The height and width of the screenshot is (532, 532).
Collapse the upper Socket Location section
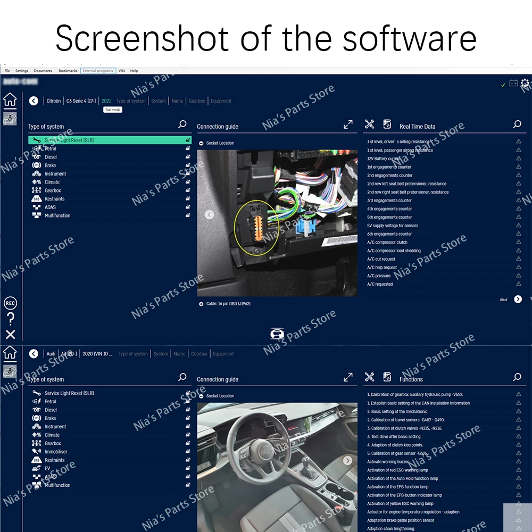[201, 143]
